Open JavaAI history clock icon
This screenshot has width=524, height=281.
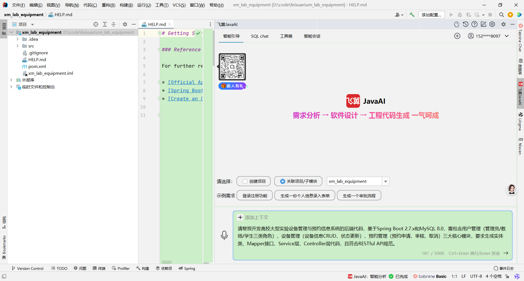tap(466, 24)
